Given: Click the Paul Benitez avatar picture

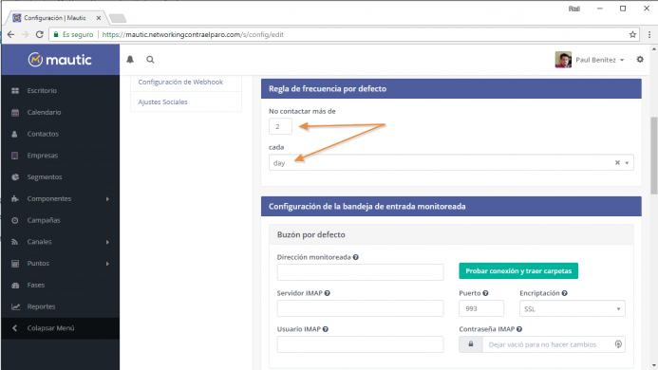Looking at the screenshot, I should (x=563, y=60).
